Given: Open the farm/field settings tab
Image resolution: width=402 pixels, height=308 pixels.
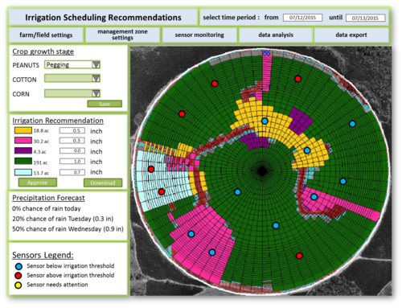Looking at the screenshot, I should pos(46,35).
